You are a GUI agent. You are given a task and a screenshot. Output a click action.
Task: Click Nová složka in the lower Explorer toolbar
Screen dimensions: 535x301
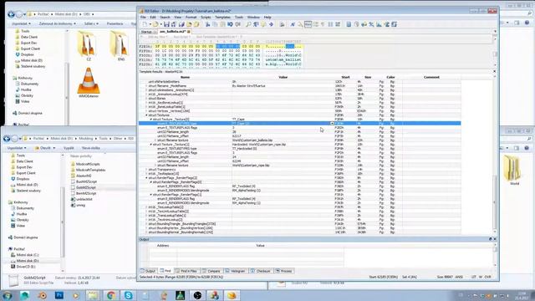point(91,148)
